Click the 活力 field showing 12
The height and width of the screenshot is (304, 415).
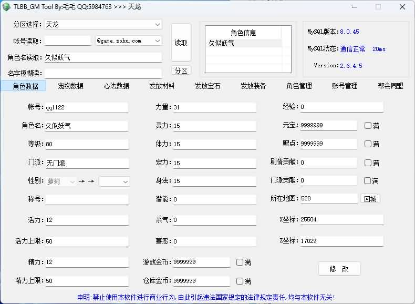click(87, 220)
